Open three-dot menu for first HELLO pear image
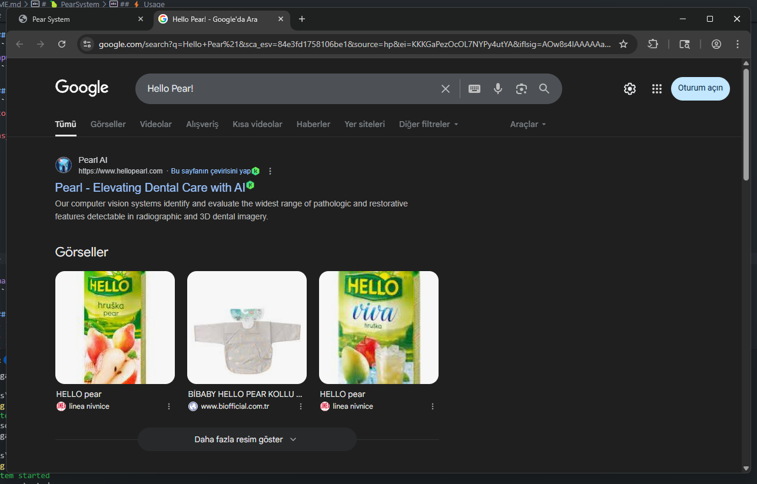757x484 pixels. (169, 406)
